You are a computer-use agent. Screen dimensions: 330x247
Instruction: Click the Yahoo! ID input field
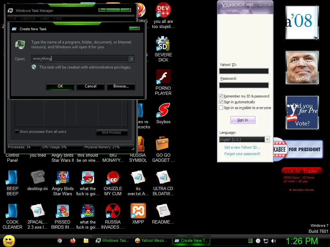[x=244, y=71]
